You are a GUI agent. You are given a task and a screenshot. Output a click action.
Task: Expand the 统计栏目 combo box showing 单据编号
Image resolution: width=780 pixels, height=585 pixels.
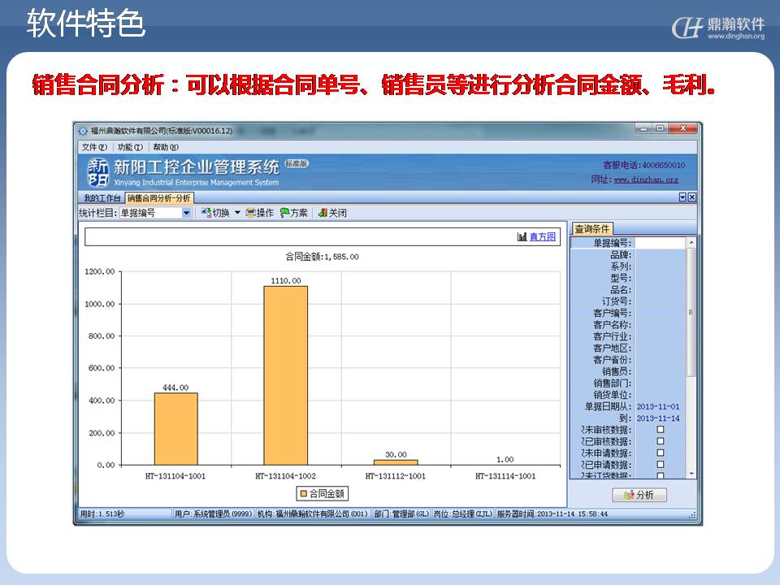point(186,213)
